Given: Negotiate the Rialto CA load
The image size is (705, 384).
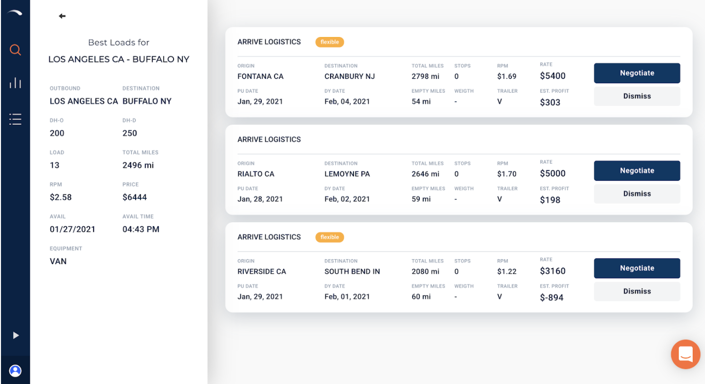Looking at the screenshot, I should [637, 171].
